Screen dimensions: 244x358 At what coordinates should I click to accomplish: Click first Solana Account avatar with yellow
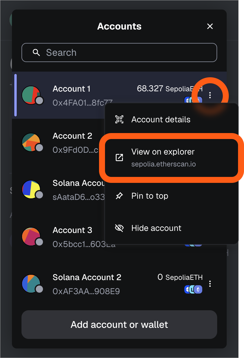point(31,189)
